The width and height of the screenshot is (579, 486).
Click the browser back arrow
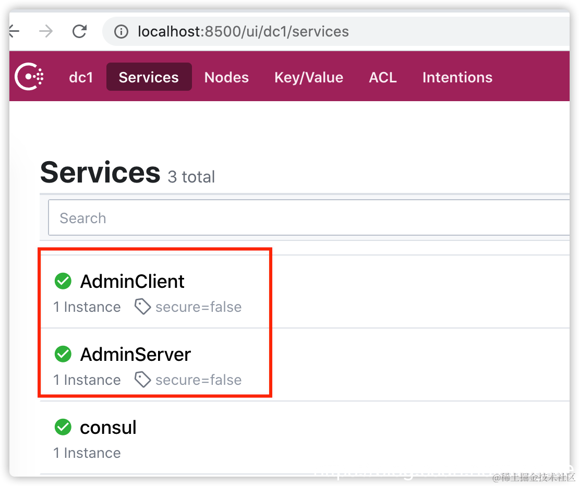(14, 31)
